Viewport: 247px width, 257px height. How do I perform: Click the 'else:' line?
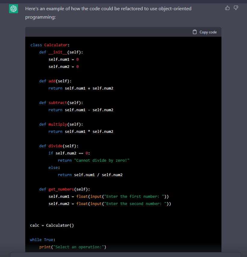click(54, 167)
